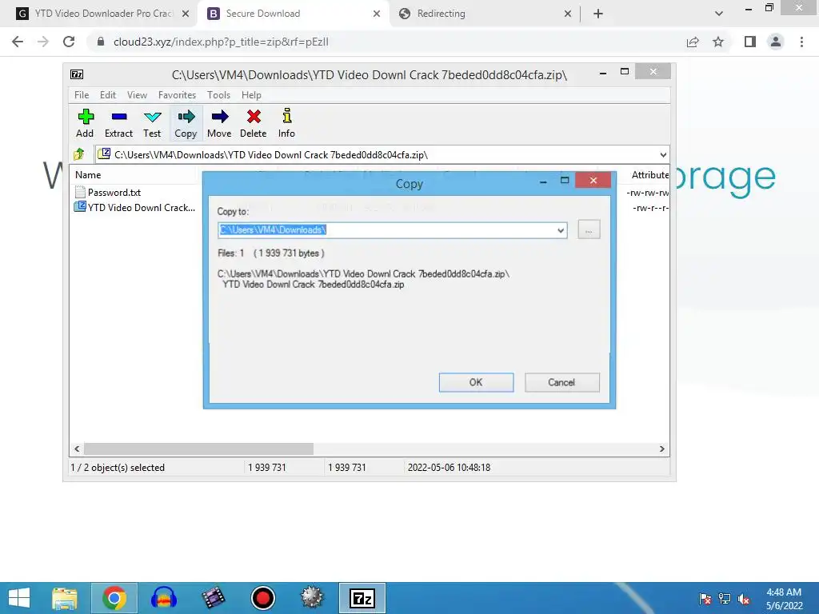Screen dimensions: 819x614
Task: Select the YTD Video Downl Crack archive icon
Action: tap(80, 207)
